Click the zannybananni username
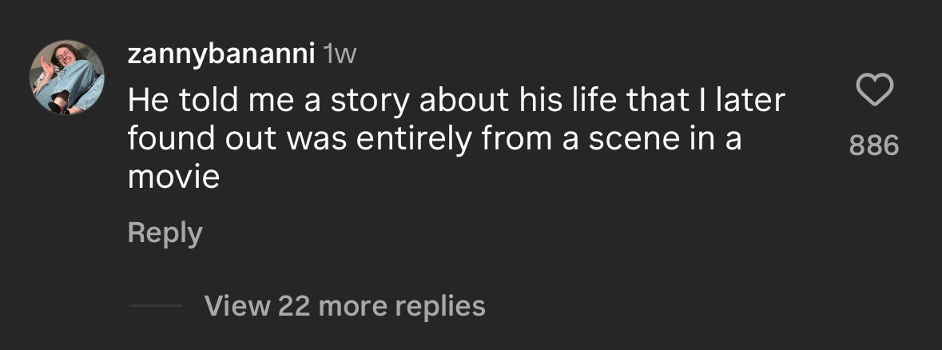 coord(219,54)
